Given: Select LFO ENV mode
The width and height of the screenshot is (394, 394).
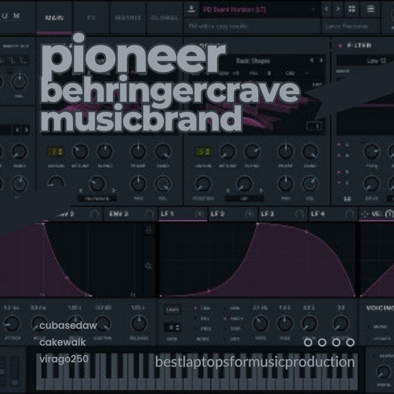Looking at the screenshot, I should 203,319.
